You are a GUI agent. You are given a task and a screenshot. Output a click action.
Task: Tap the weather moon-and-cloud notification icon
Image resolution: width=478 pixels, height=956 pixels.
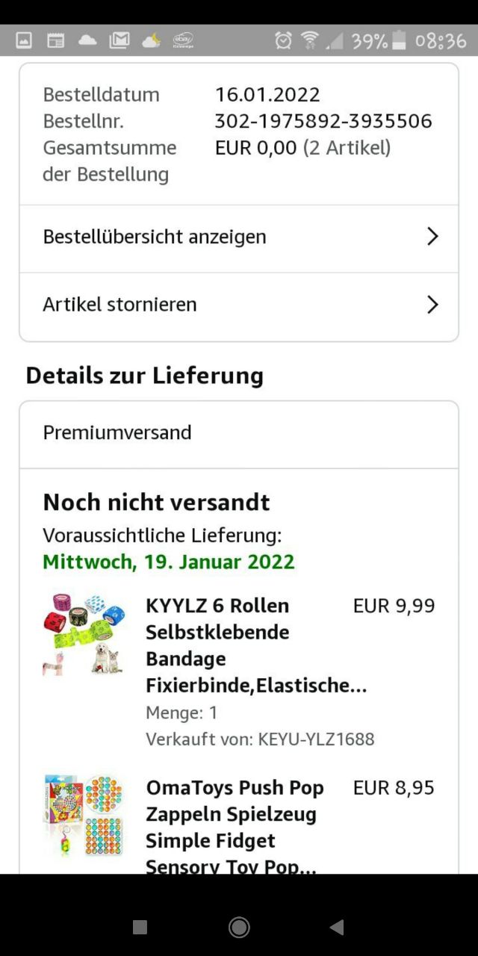tap(152, 40)
